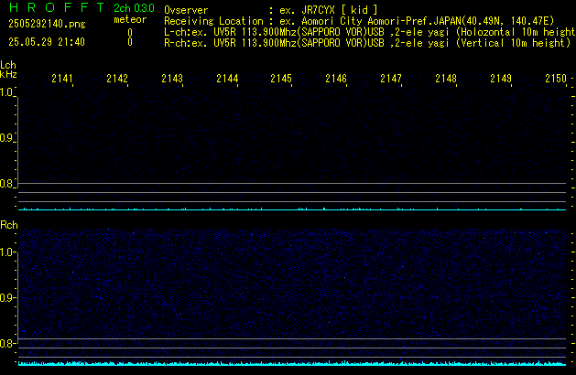This screenshot has height=375, width=576.
Task: Click the 2141 time marker
Action: click(x=62, y=79)
